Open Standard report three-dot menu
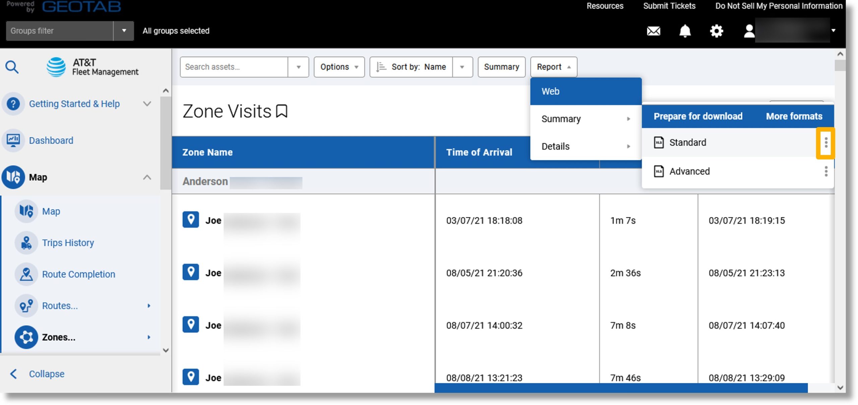 (826, 143)
